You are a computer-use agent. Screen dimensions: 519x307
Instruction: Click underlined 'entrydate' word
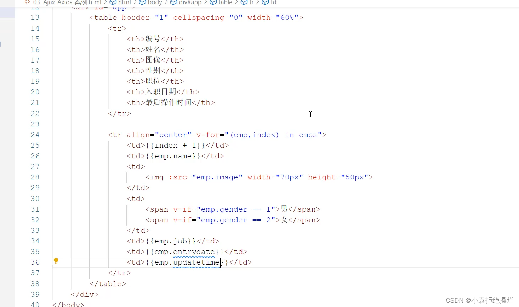[x=194, y=252]
